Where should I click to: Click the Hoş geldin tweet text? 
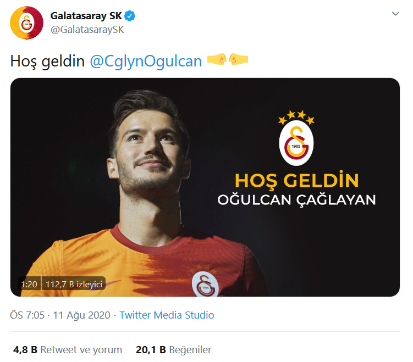(47, 62)
